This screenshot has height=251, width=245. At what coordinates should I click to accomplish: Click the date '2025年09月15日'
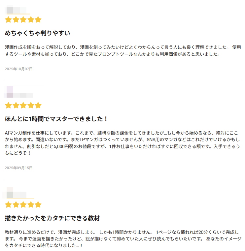click(18, 168)
